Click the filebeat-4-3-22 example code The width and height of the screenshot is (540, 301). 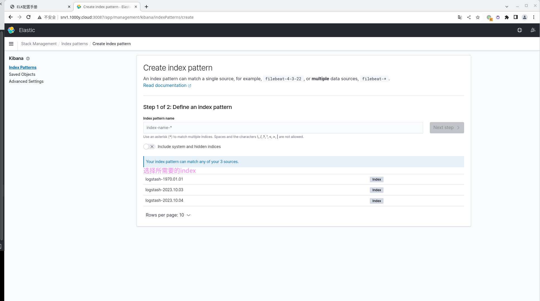pos(283,79)
